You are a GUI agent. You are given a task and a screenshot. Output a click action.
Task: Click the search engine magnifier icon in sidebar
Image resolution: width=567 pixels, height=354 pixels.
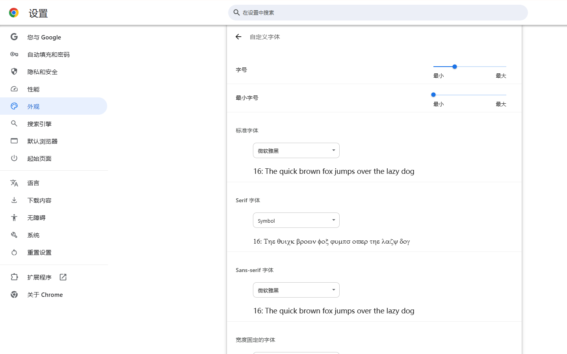14,123
